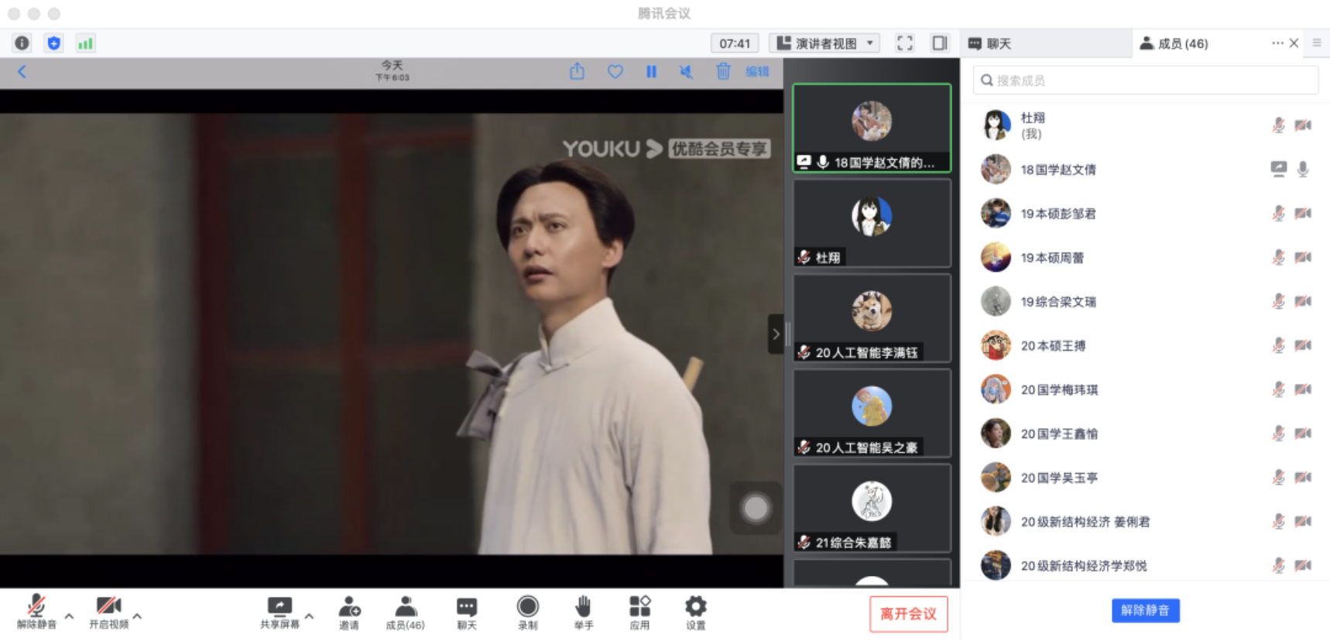Toggle mute speaker icon in video toolbar
Viewport: 1330px width, 641px height.
[x=686, y=72]
